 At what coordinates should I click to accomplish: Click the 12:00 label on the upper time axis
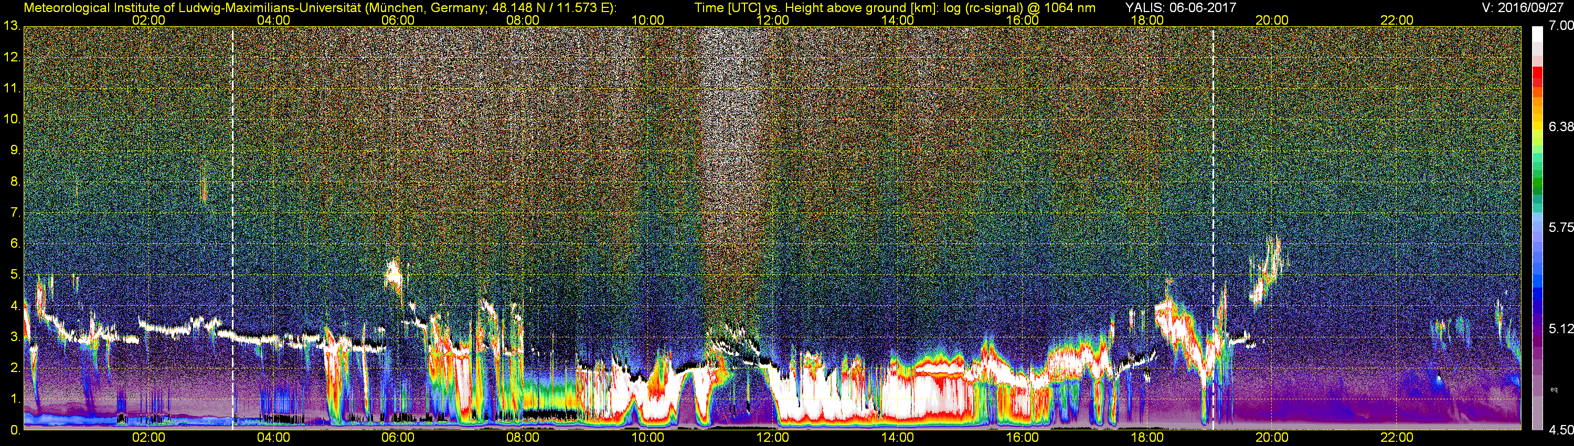click(x=772, y=21)
